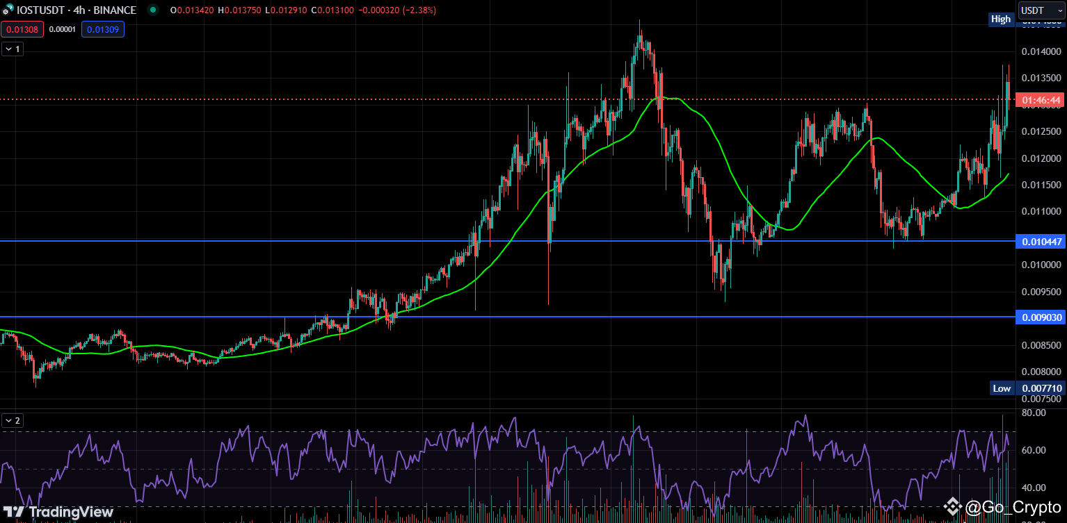Click the 0.010000 price scale label
This screenshot has width=1067, height=523.
1040,265
